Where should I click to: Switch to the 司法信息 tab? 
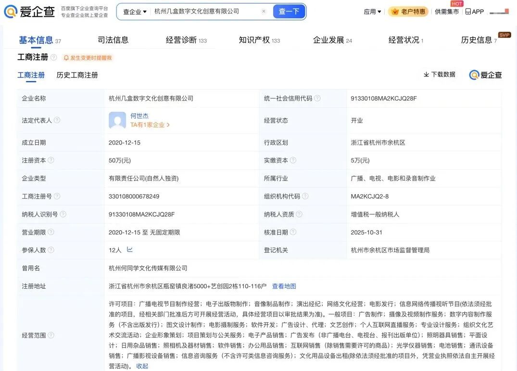point(113,40)
